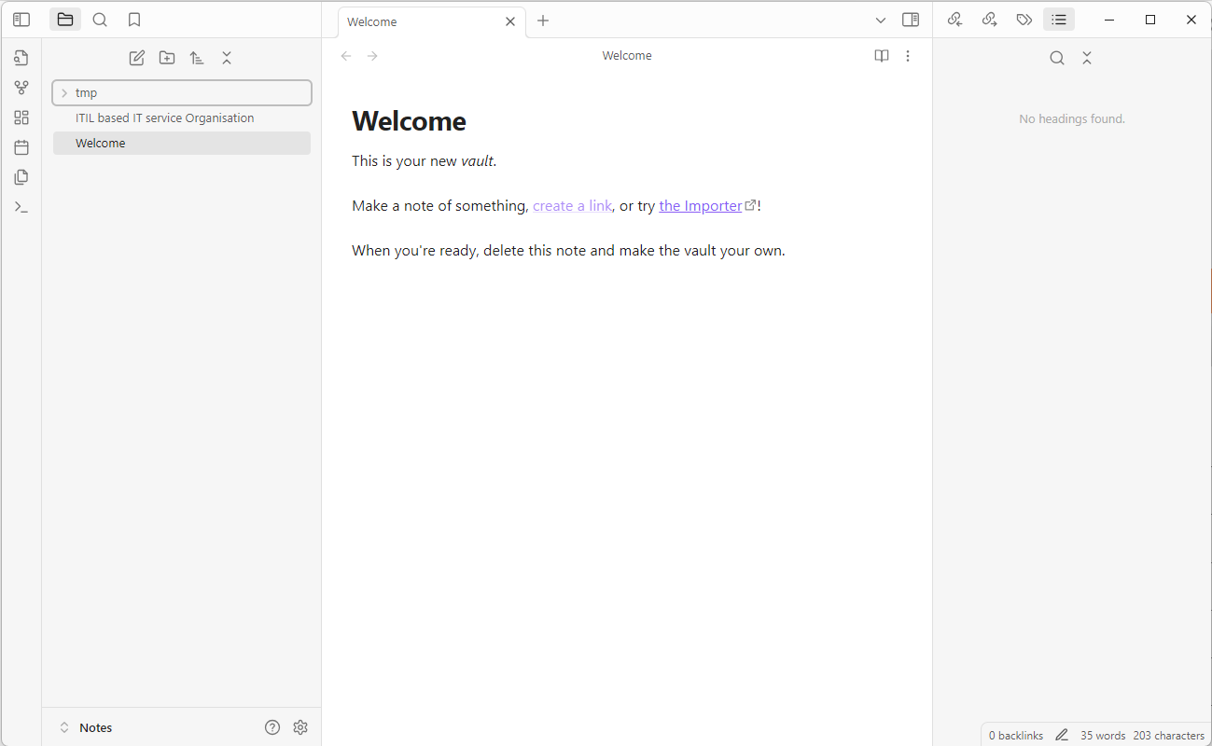
Task: Open the command palette icon
Action: click(x=21, y=207)
